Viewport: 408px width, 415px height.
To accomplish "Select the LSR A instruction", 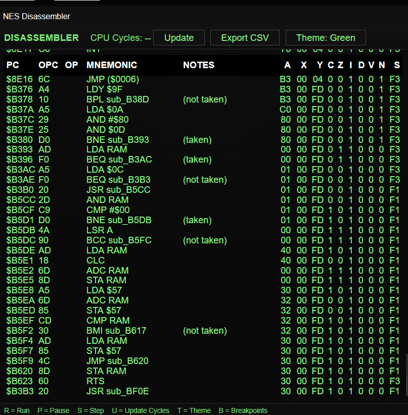I will tap(100, 230).
